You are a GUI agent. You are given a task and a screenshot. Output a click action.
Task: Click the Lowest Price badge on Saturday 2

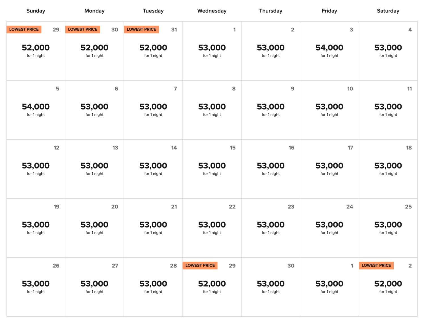click(x=376, y=266)
